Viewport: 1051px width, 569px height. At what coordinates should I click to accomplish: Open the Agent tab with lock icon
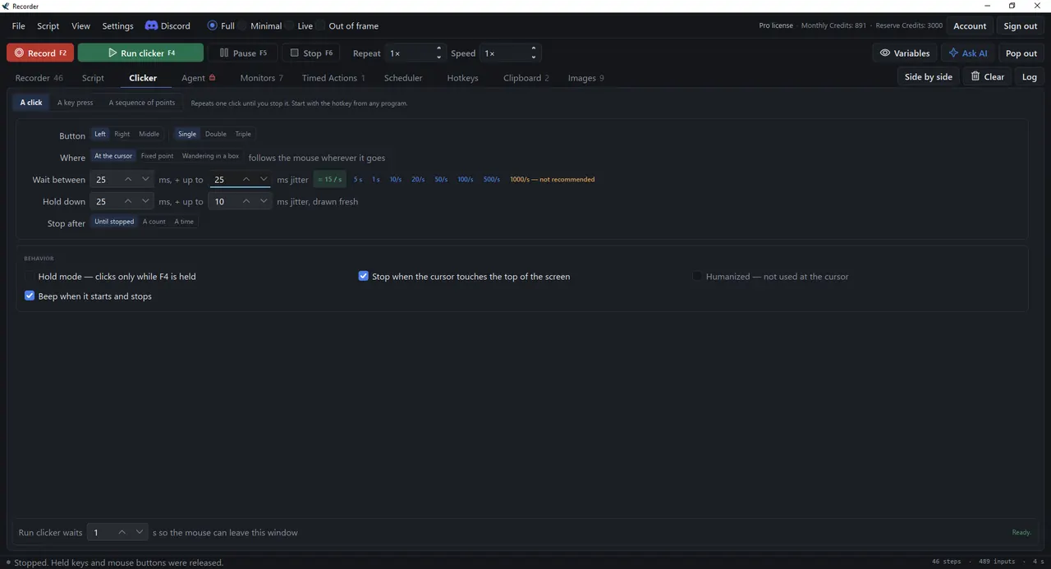pyautogui.click(x=199, y=78)
